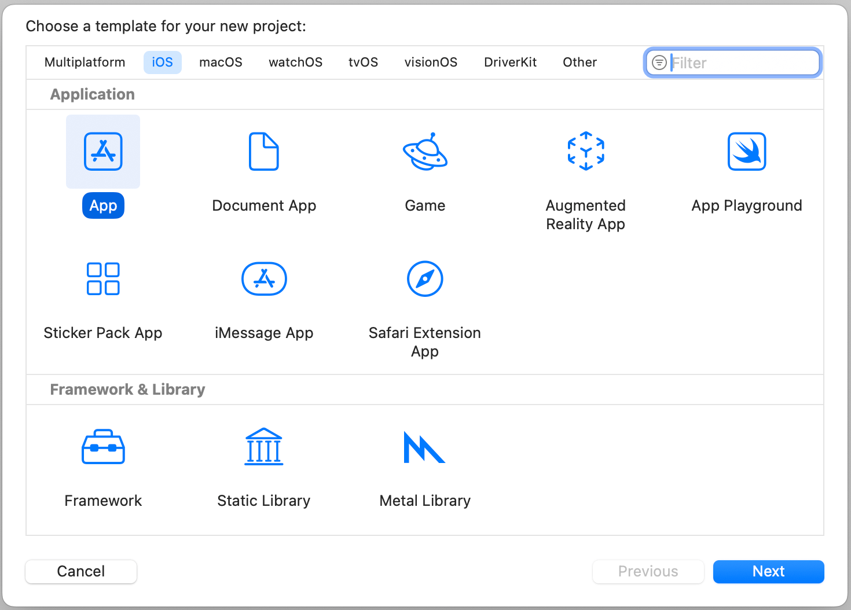
Task: Pick the Game template with UFO icon
Action: [x=425, y=152]
